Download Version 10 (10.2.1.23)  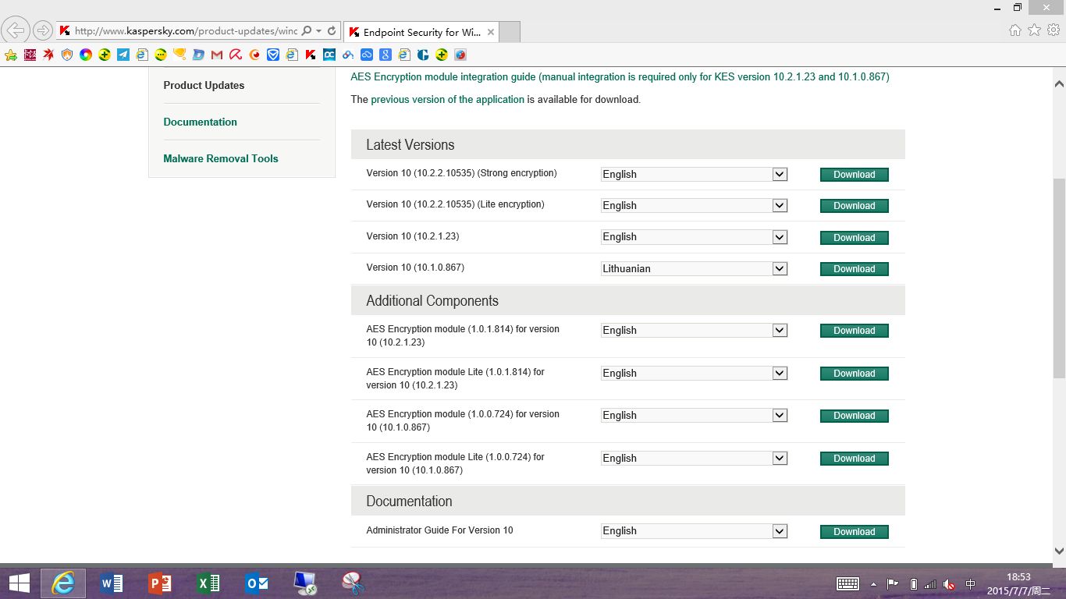(x=855, y=238)
